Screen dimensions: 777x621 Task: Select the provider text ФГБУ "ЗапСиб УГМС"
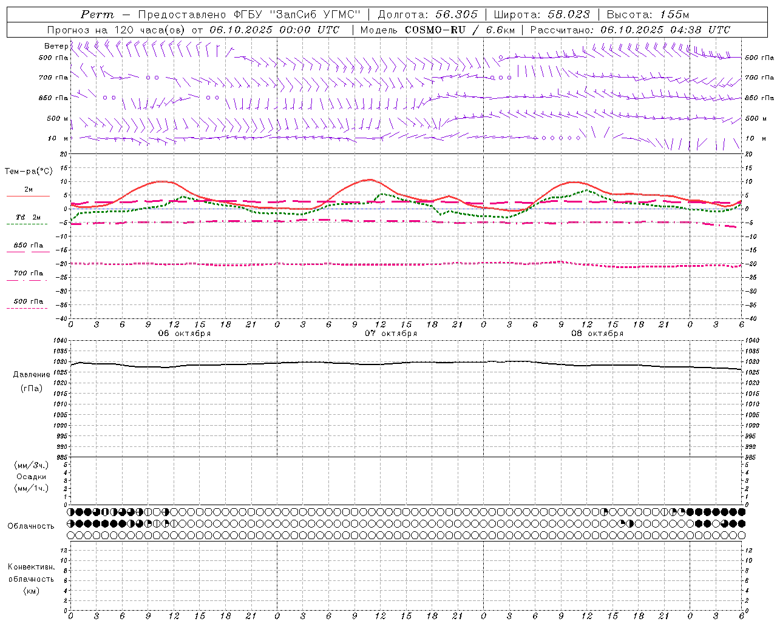[297, 15]
